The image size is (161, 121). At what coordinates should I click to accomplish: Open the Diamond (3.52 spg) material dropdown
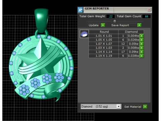click(118, 106)
